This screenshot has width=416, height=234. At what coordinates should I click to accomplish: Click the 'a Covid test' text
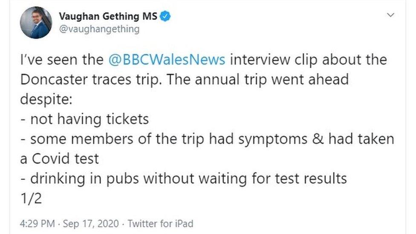click(x=59, y=159)
